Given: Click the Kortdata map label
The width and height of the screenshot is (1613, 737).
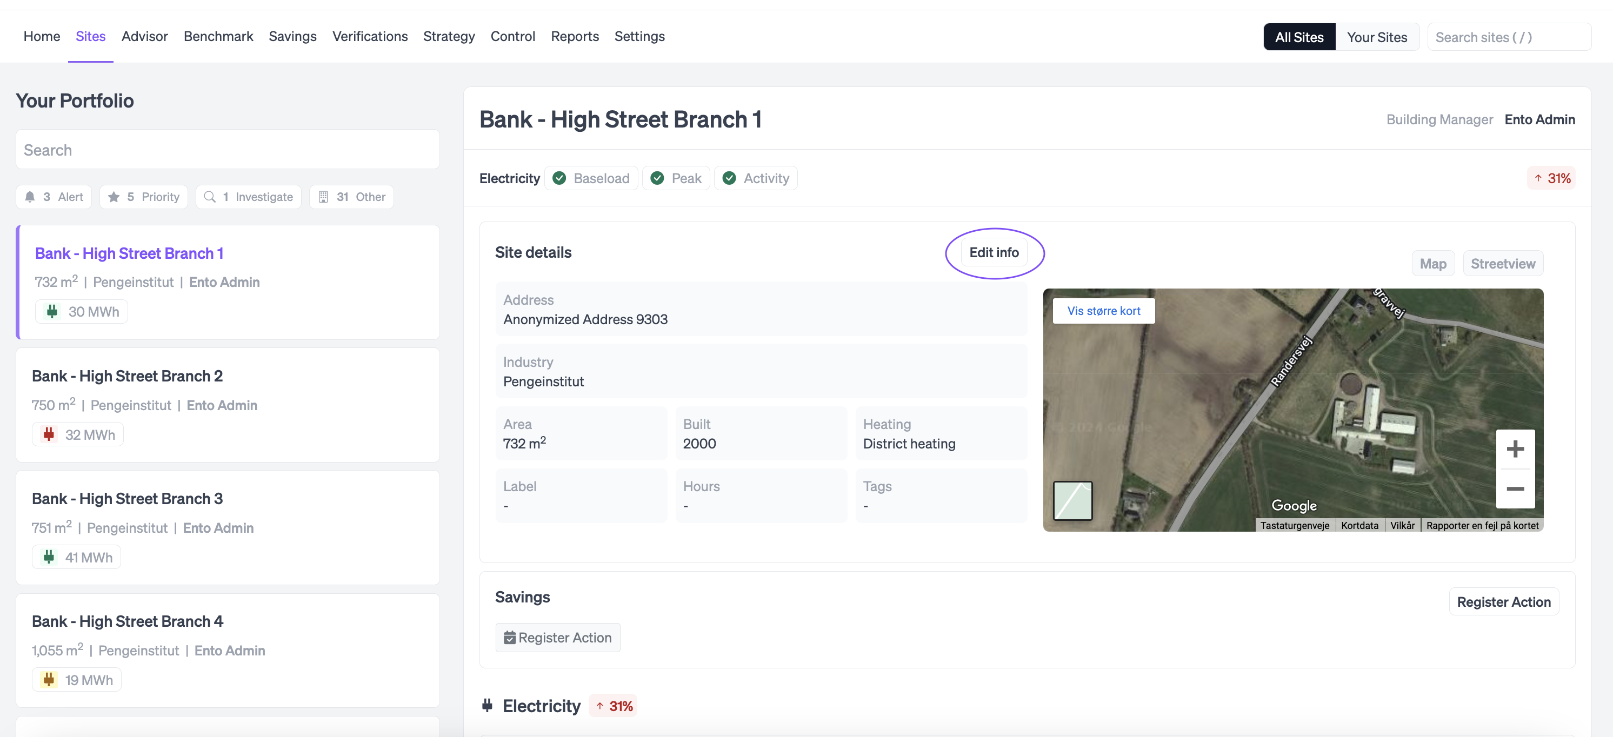Looking at the screenshot, I should coord(1359,526).
